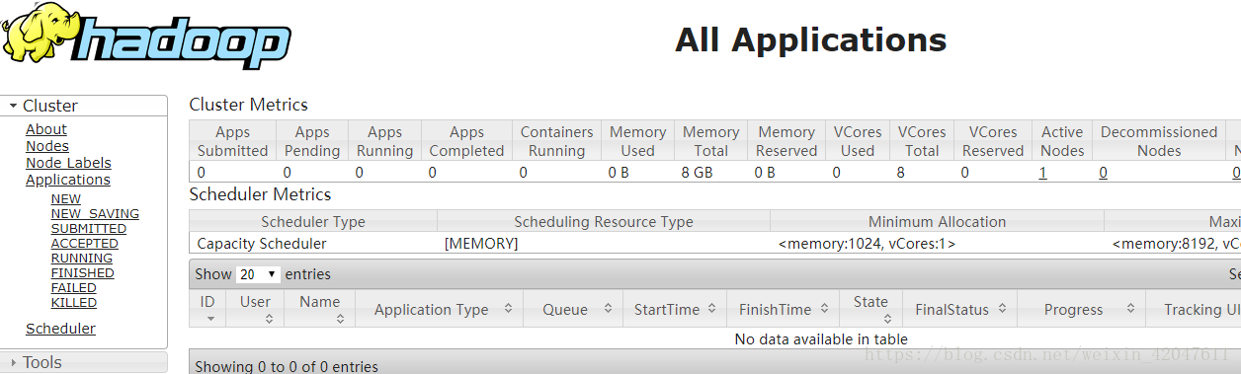The height and width of the screenshot is (374, 1241).
Task: Sort table by ID column arrow
Action: (209, 319)
